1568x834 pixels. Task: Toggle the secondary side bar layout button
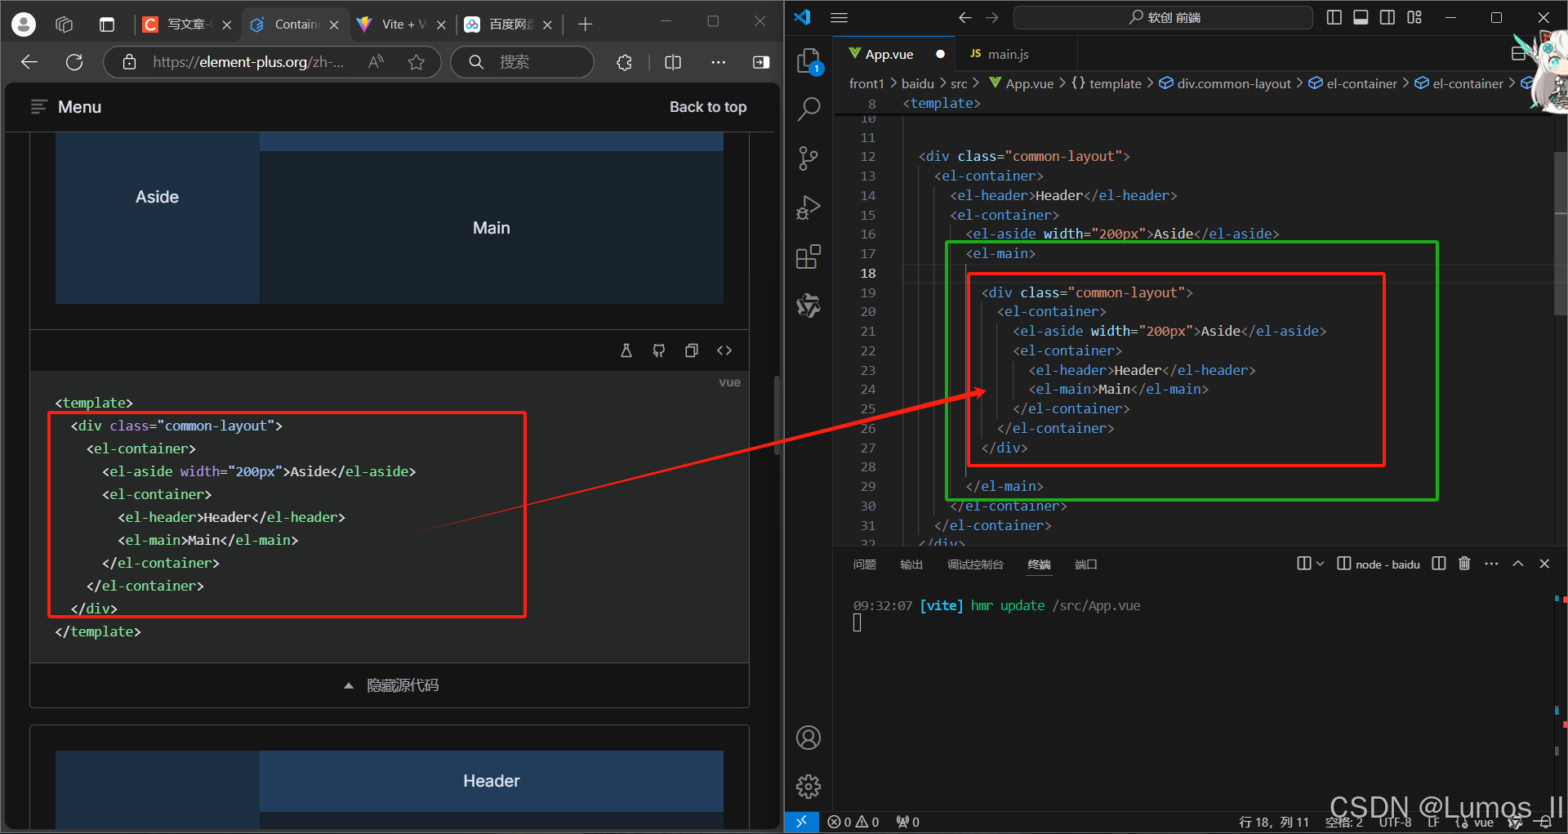pos(1388,17)
